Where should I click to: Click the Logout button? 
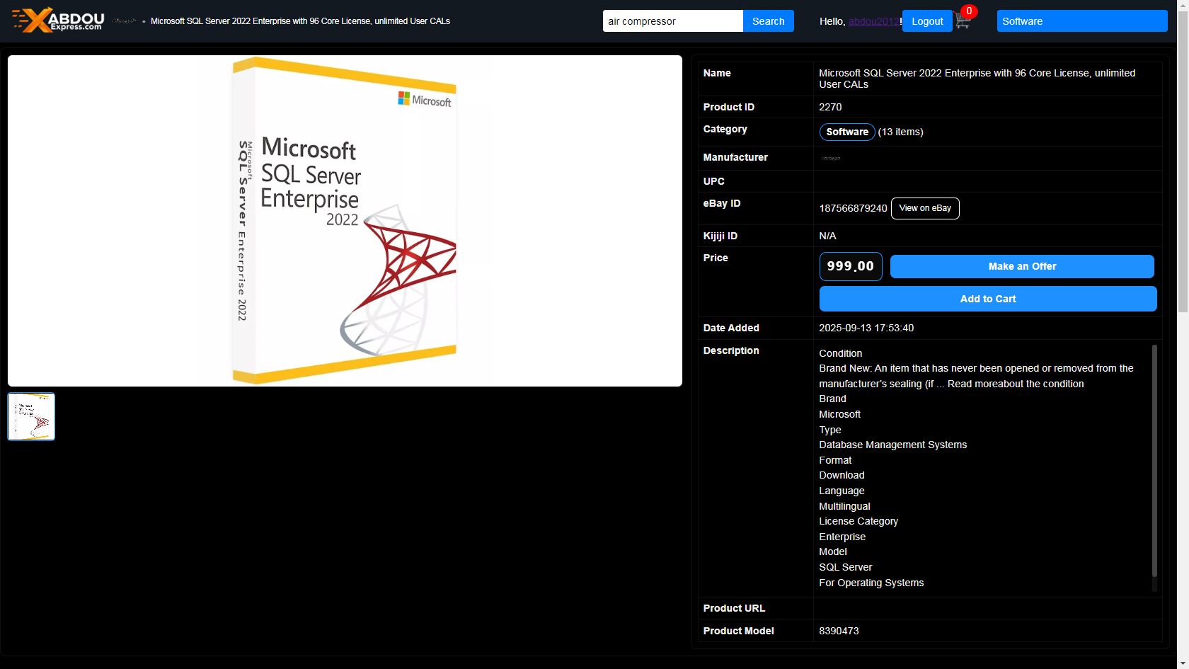[x=926, y=21]
